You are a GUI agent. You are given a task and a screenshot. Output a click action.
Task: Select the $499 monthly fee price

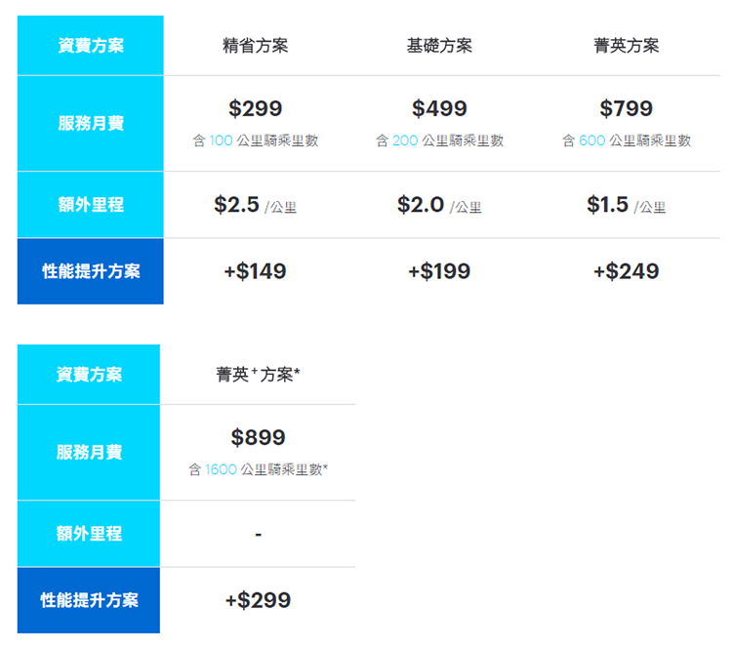pyautogui.click(x=439, y=108)
